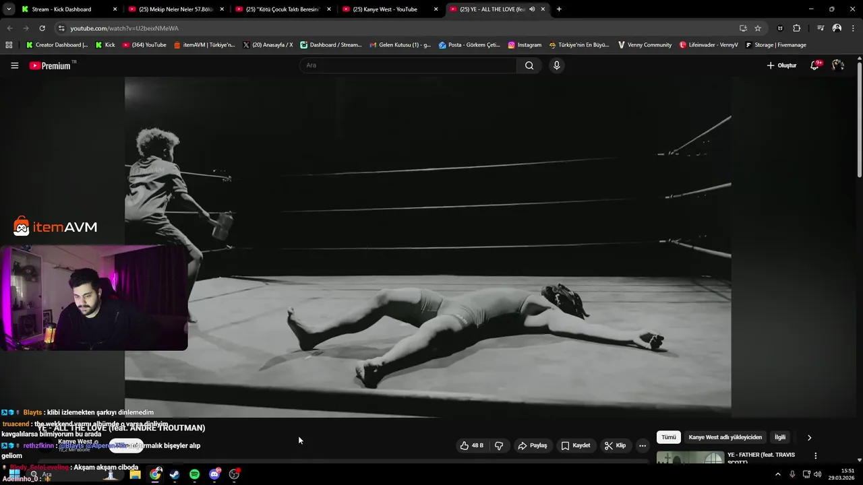This screenshot has height=485, width=863.
Task: Open Gelen Kutusu Gmail bookmark
Action: coord(400,45)
